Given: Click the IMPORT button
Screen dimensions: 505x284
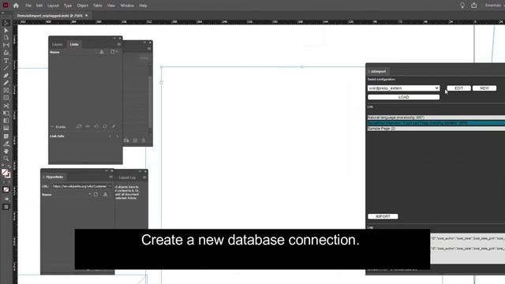Looking at the screenshot, I should coord(383,216).
